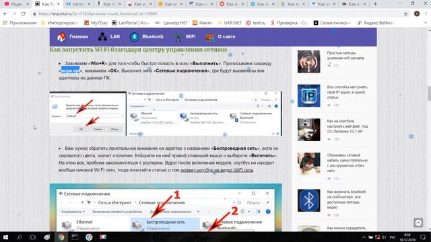Click the icon beside О сайте
431x242 pixels.
(210, 38)
